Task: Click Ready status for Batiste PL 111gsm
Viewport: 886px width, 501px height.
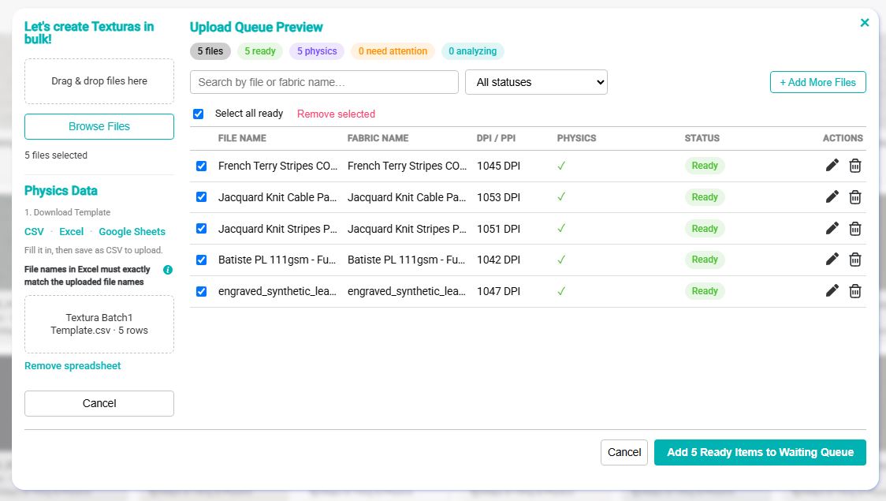Action: [x=705, y=260]
